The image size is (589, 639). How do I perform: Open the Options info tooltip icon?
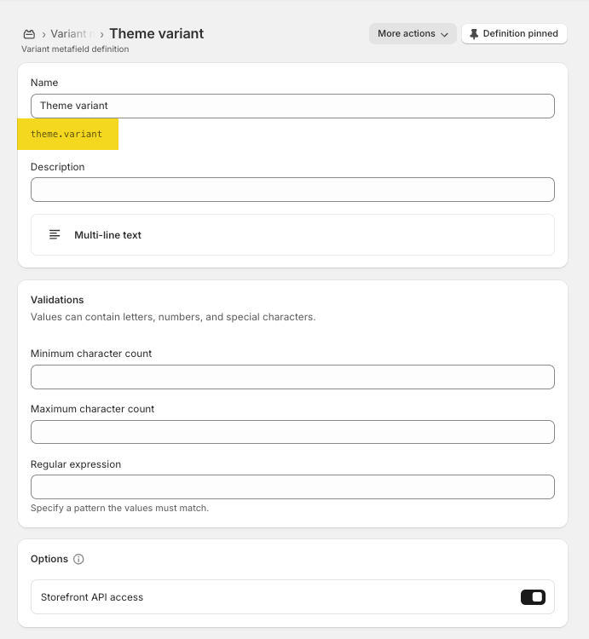(79, 560)
